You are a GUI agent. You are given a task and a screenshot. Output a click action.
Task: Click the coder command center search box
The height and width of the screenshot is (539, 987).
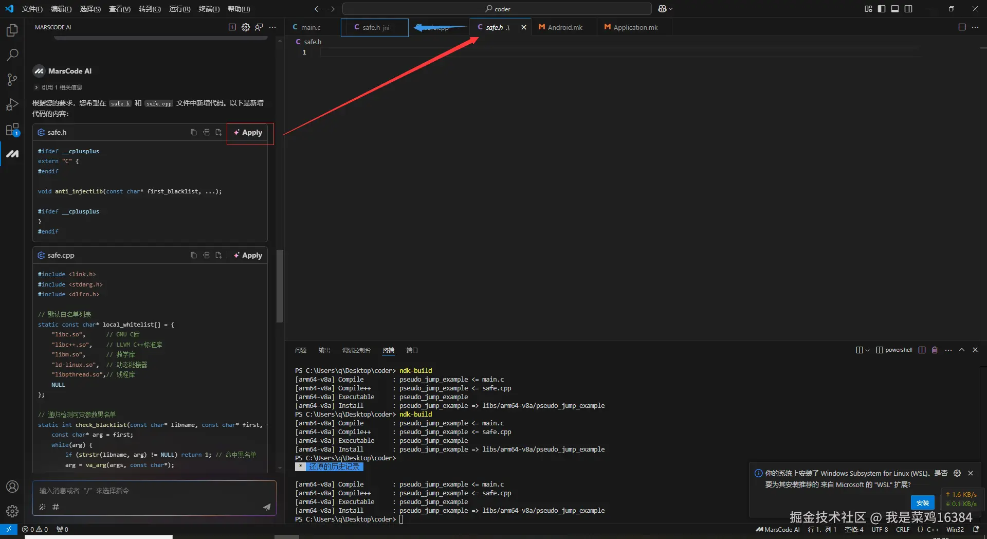(x=497, y=9)
